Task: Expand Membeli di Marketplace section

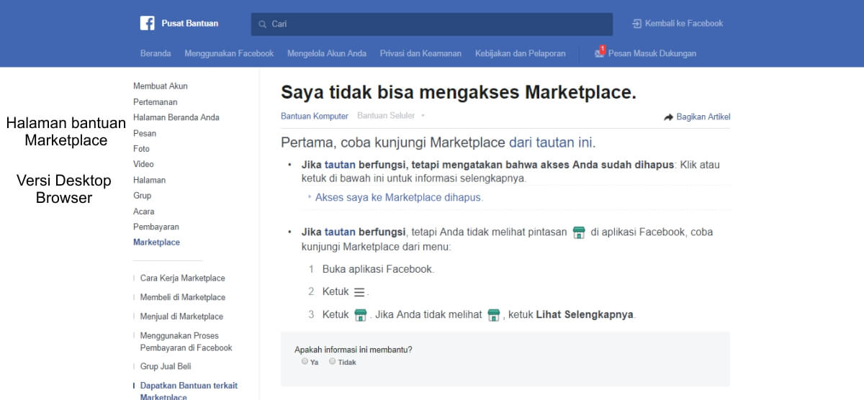Action: tap(182, 297)
